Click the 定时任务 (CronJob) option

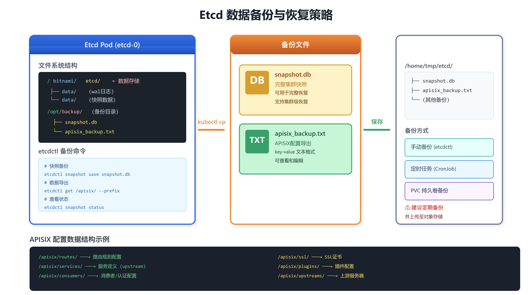pos(449,169)
